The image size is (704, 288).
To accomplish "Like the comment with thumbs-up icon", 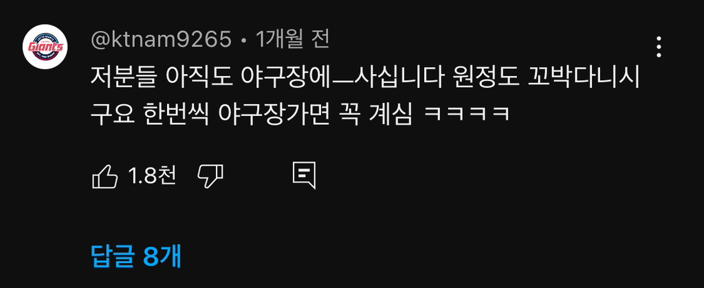I will coord(104,176).
